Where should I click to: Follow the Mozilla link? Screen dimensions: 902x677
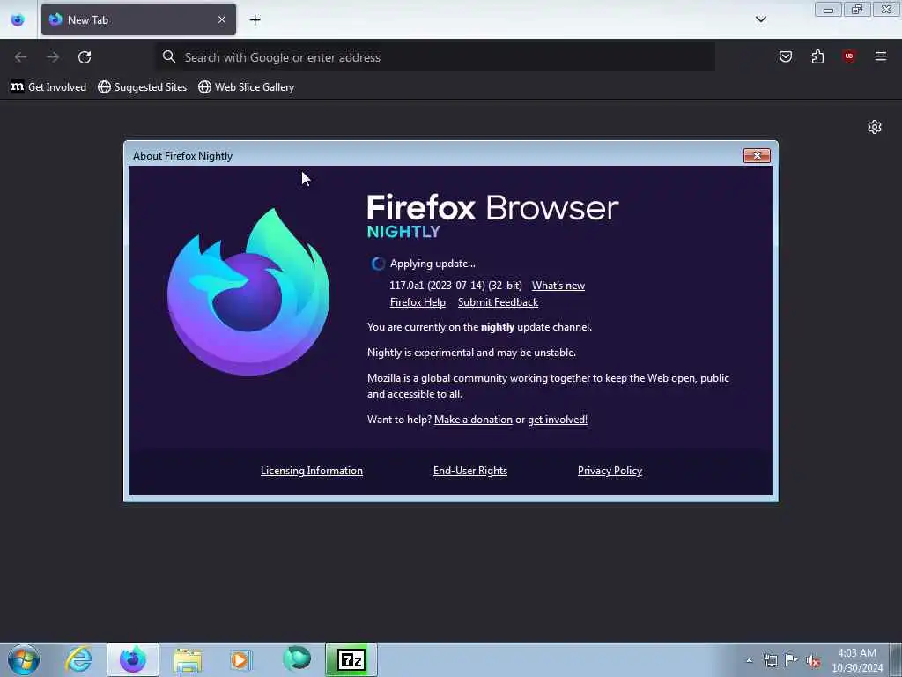384,378
